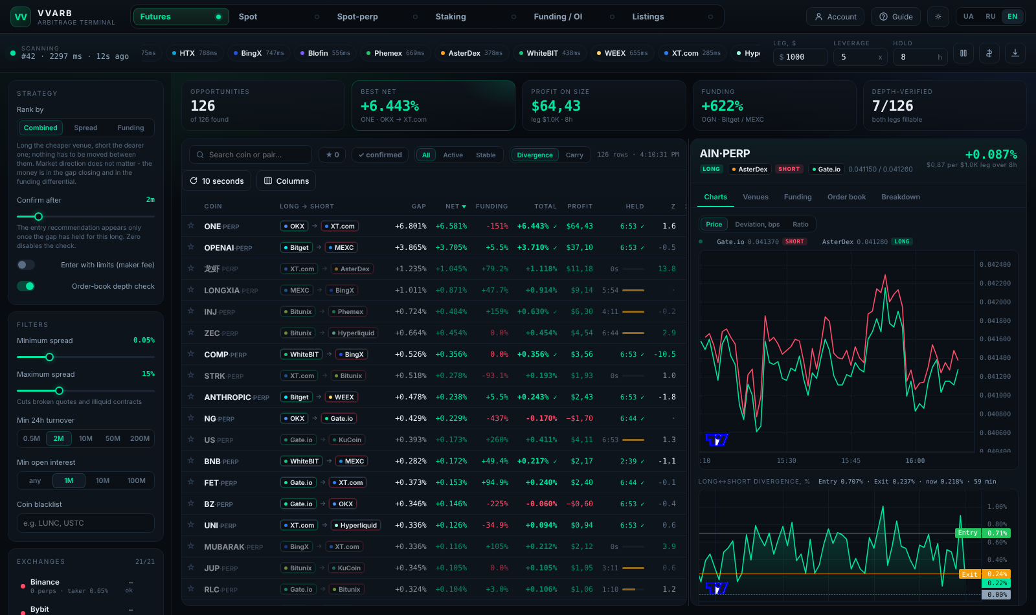Click the Leverage value field

point(859,57)
